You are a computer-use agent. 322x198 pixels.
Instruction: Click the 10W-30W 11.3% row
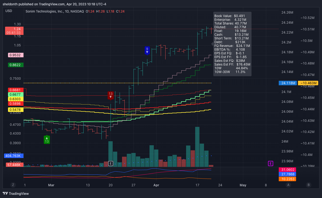(230, 72)
